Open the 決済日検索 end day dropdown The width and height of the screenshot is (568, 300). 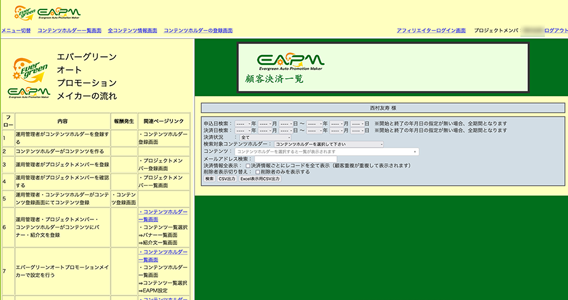(x=357, y=131)
